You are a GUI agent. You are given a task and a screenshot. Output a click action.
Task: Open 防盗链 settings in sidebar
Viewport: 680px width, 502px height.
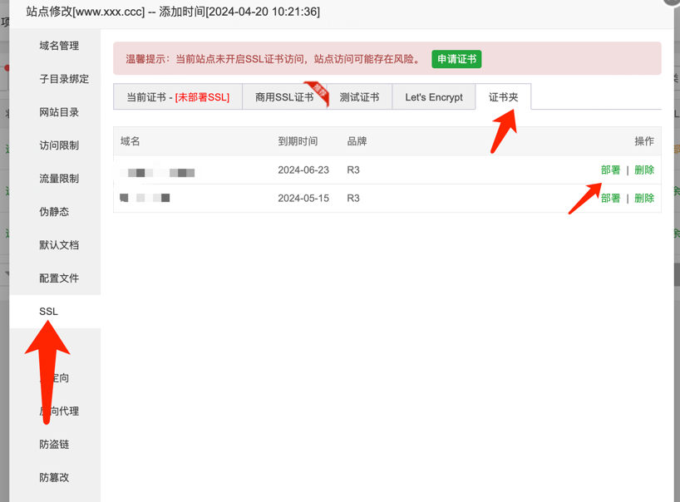pyautogui.click(x=54, y=445)
